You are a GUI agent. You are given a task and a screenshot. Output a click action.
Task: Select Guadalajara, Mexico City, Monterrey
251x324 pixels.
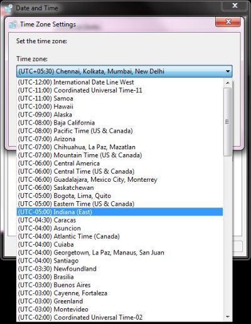120,180
